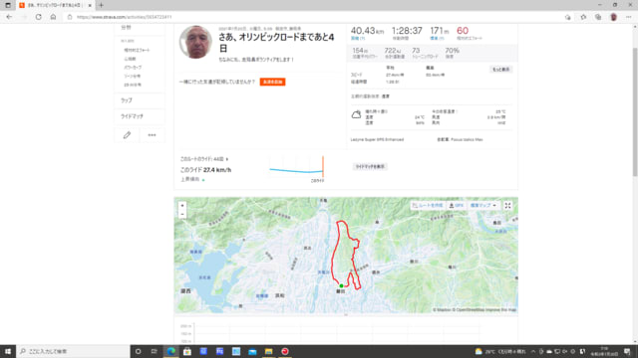The width and height of the screenshot is (638, 358).
Task: Zoom out the map with minus button
Action: (182, 215)
